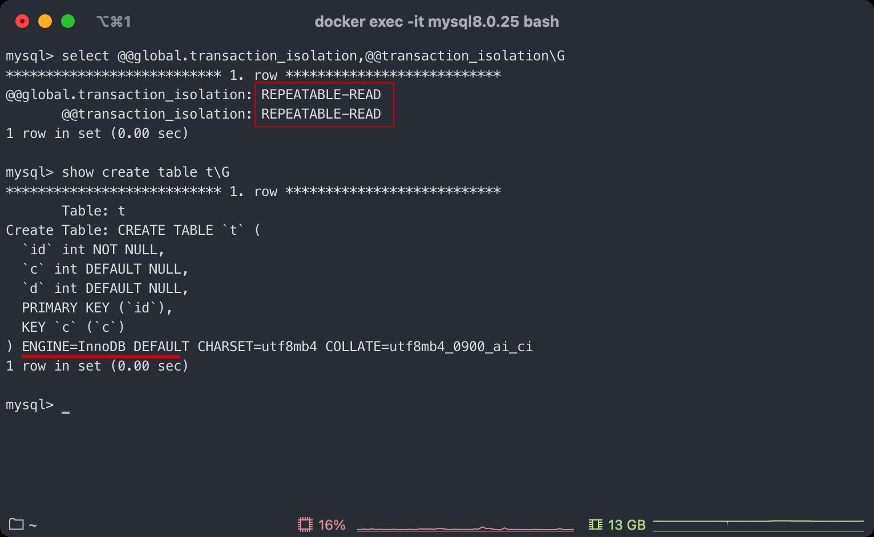Image resolution: width=874 pixels, height=537 pixels.
Task: Select the green zoom button
Action: [68, 21]
